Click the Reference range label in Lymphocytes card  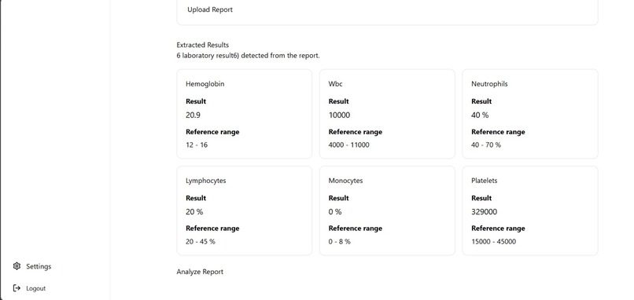click(x=212, y=229)
